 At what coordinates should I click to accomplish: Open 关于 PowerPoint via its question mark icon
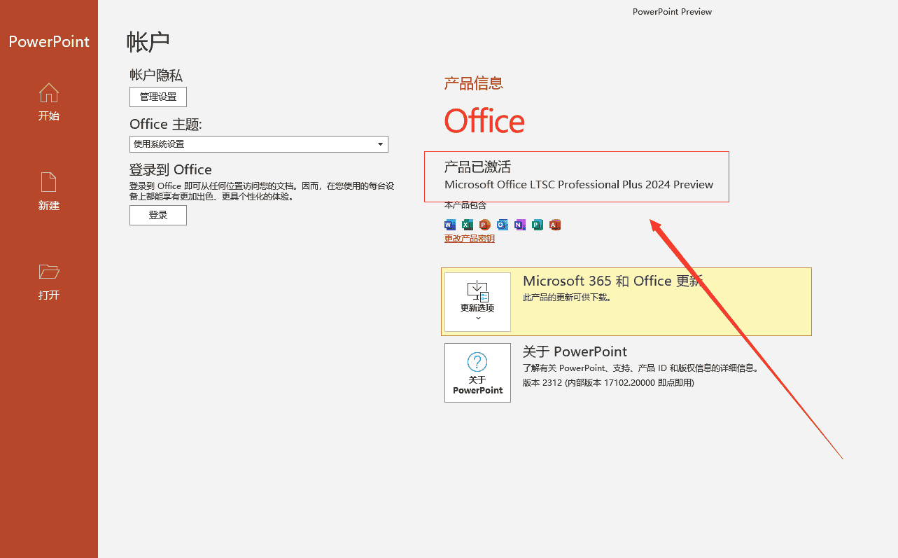[477, 363]
